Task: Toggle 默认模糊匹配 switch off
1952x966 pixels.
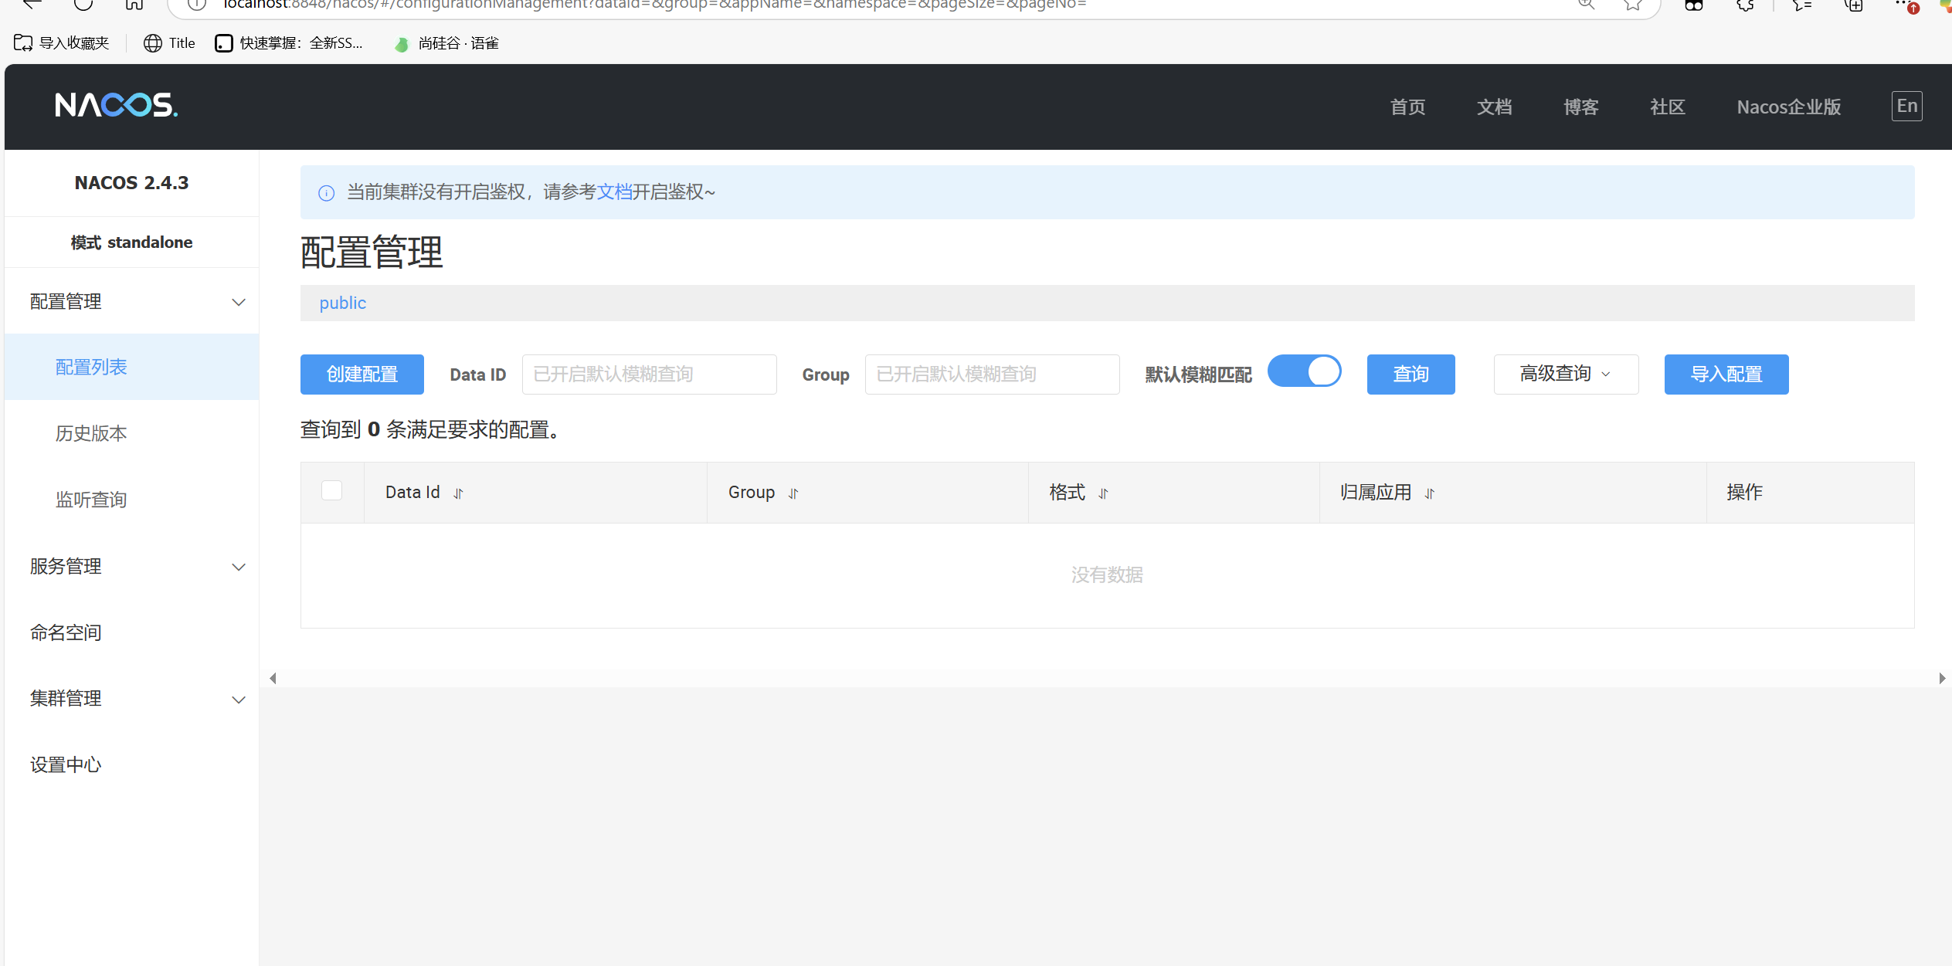Action: click(x=1305, y=372)
